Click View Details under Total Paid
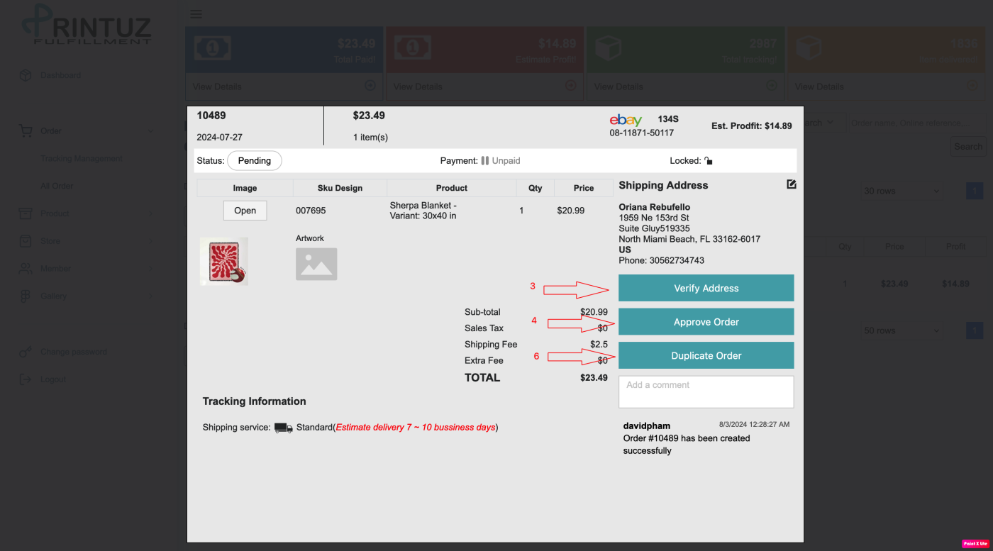Viewport: 993px width, 551px height. (x=217, y=87)
